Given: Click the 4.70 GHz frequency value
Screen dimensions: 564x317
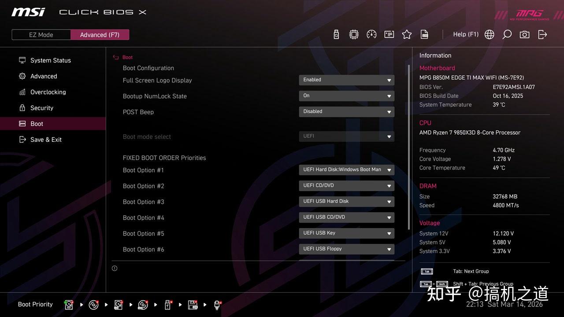Looking at the screenshot, I should (504, 150).
